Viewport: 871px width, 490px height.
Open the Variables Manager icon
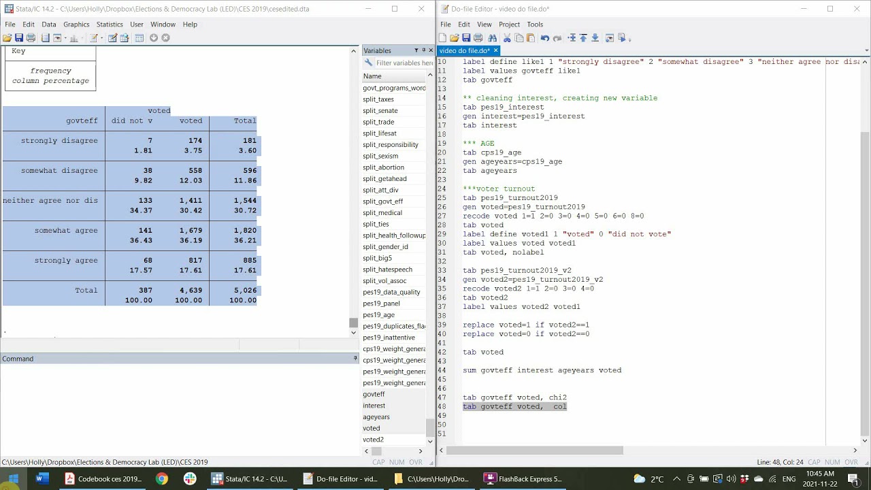tap(139, 38)
